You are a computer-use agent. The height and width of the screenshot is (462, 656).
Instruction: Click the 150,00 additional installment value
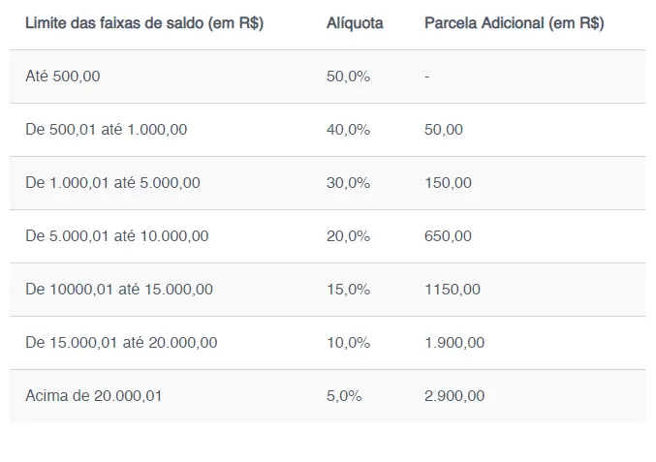(x=448, y=183)
